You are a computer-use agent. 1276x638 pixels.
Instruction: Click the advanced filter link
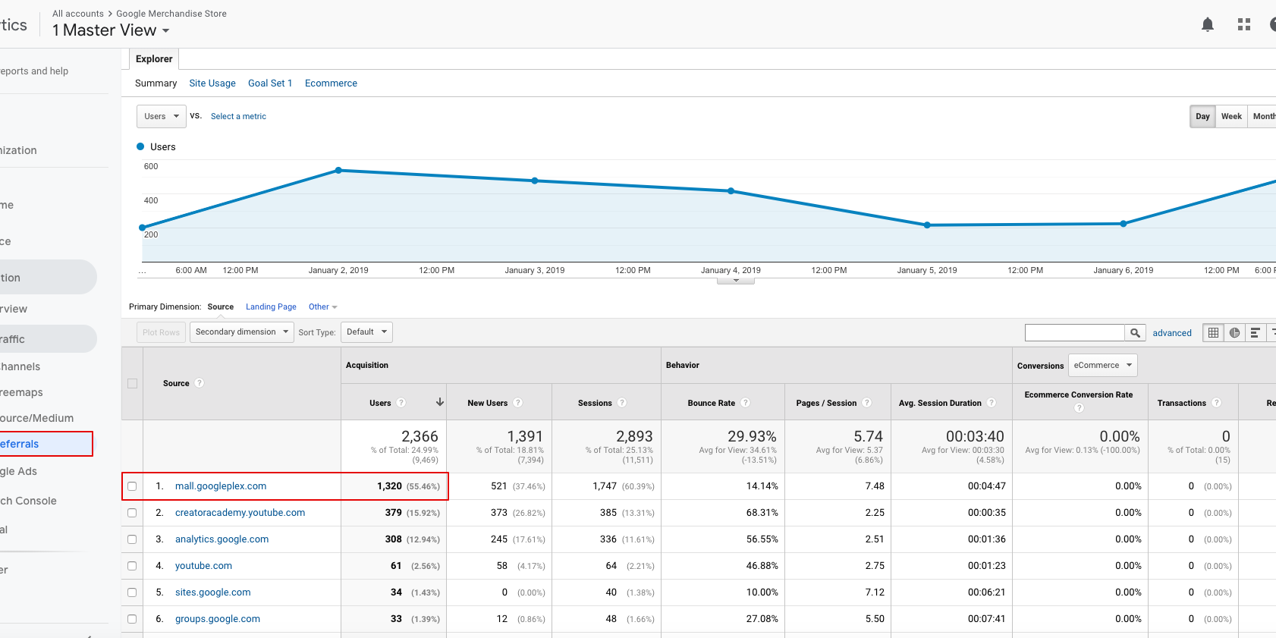(1171, 333)
